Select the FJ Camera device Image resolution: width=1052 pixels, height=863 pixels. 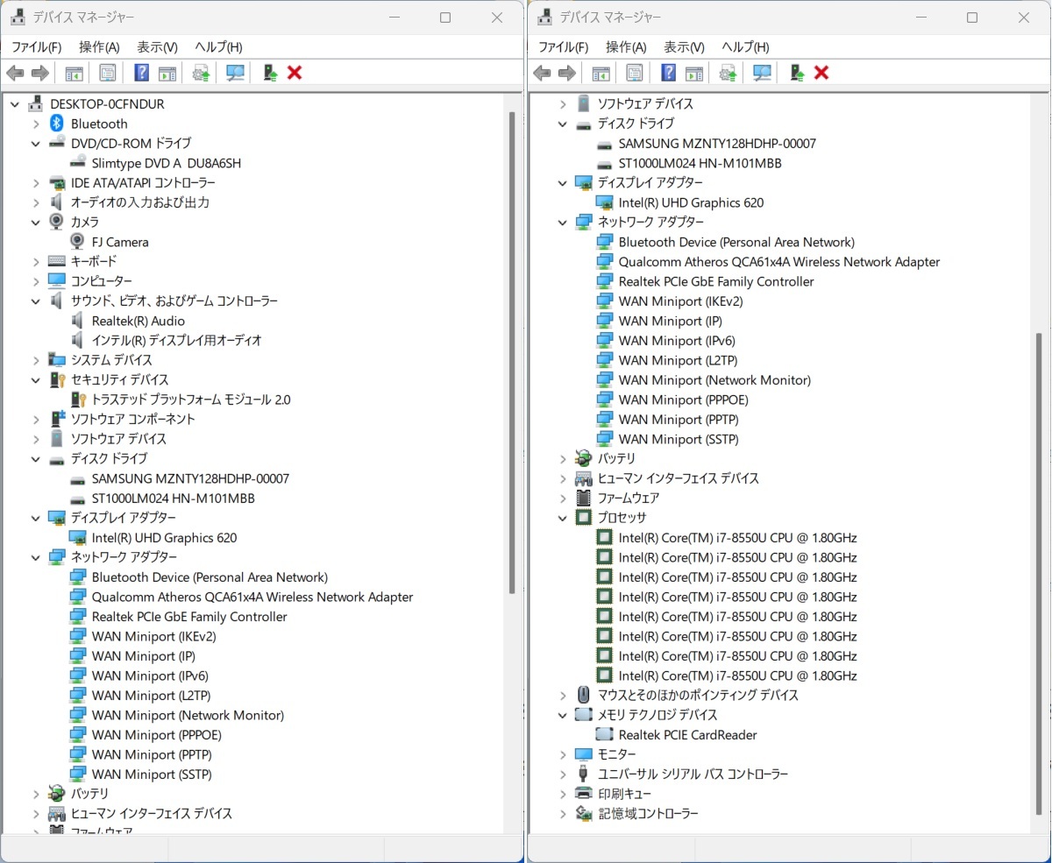120,242
